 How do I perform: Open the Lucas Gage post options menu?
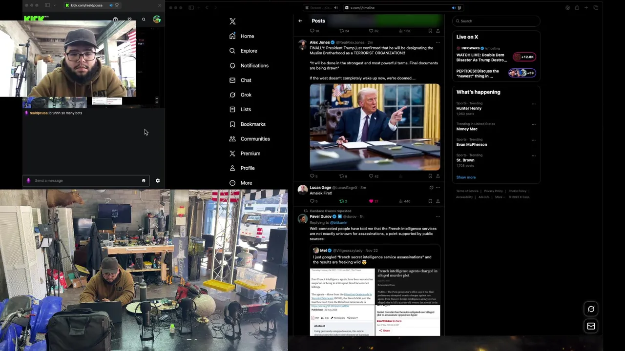point(437,187)
